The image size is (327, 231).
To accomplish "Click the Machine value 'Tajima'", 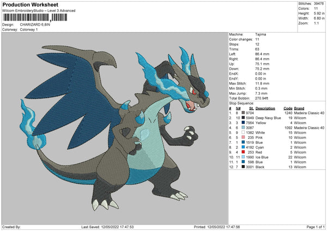I will (x=261, y=34).
